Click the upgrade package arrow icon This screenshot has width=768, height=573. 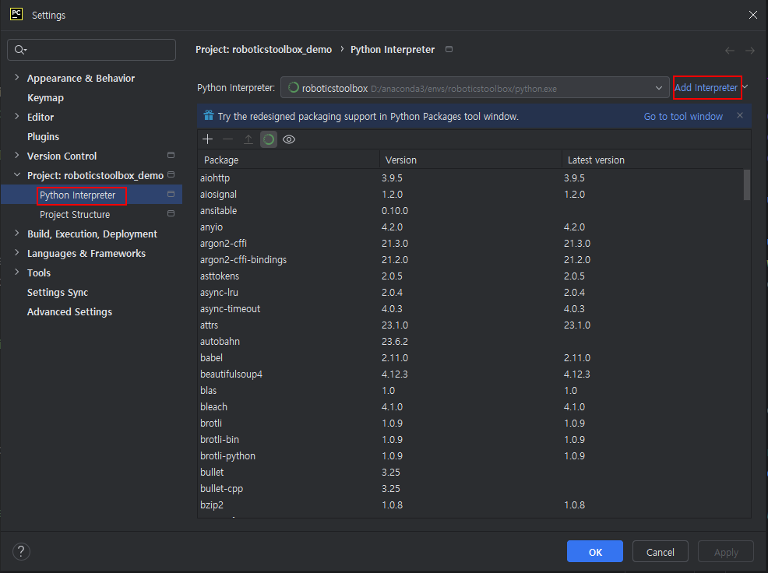[248, 139]
